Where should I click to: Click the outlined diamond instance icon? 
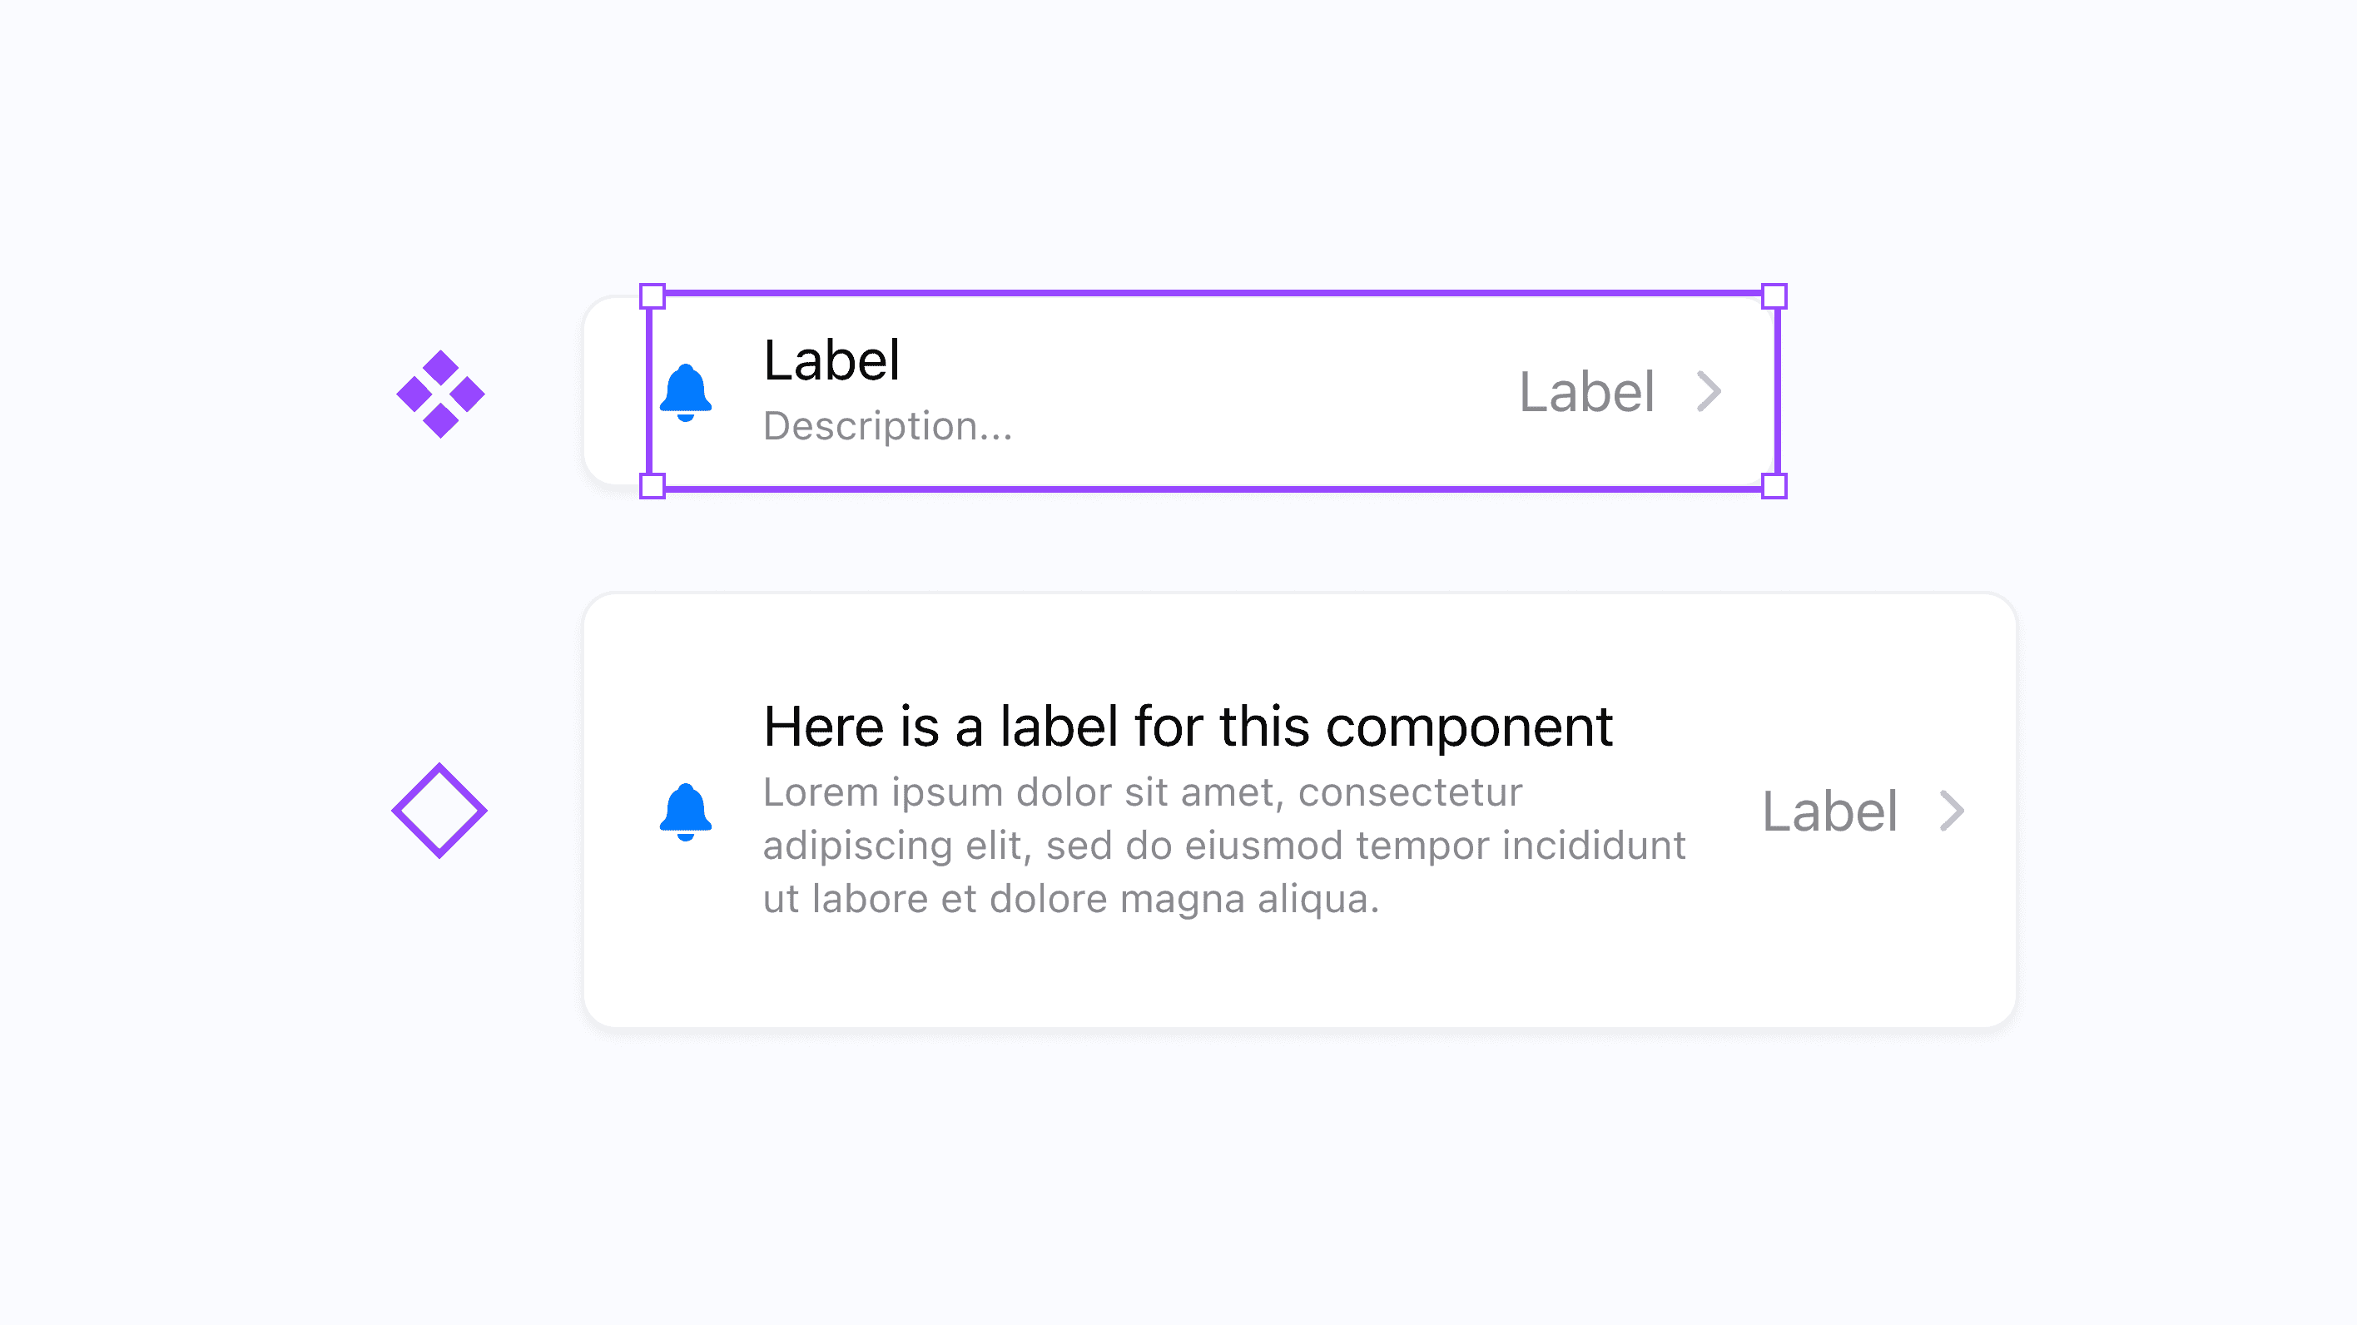coord(439,811)
